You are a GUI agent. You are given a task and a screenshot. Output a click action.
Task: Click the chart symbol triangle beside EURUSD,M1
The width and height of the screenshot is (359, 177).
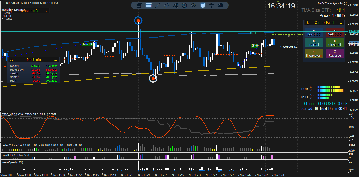pos(2,3)
